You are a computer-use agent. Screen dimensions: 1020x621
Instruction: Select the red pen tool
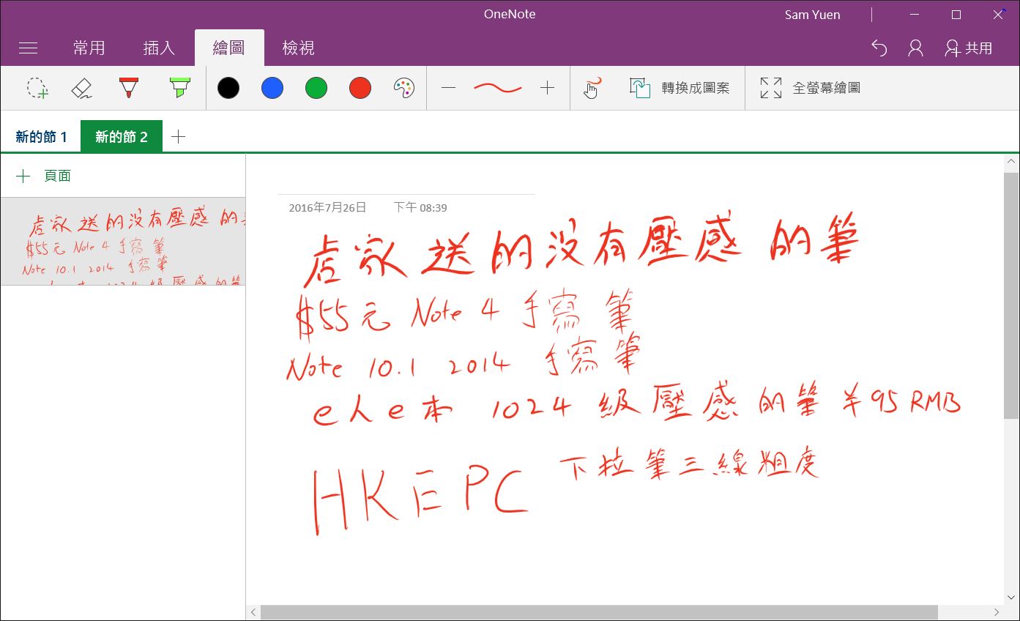(129, 88)
